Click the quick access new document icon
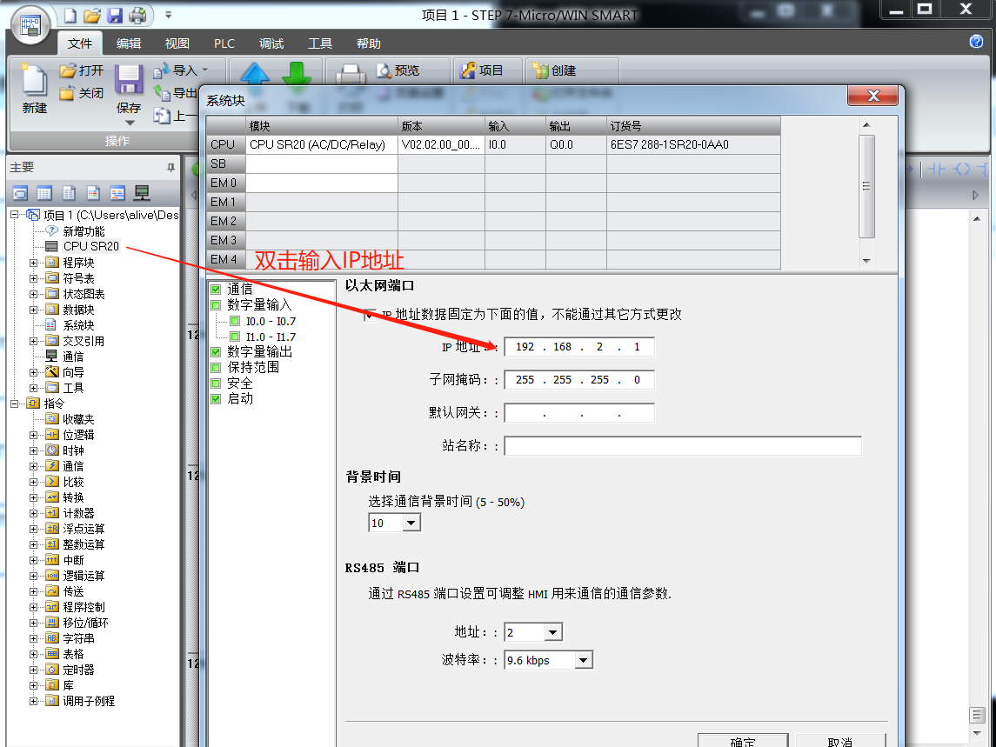The width and height of the screenshot is (996, 747). (x=70, y=15)
